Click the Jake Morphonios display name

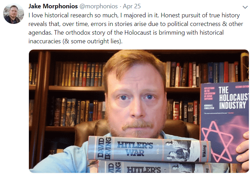[x=53, y=6]
